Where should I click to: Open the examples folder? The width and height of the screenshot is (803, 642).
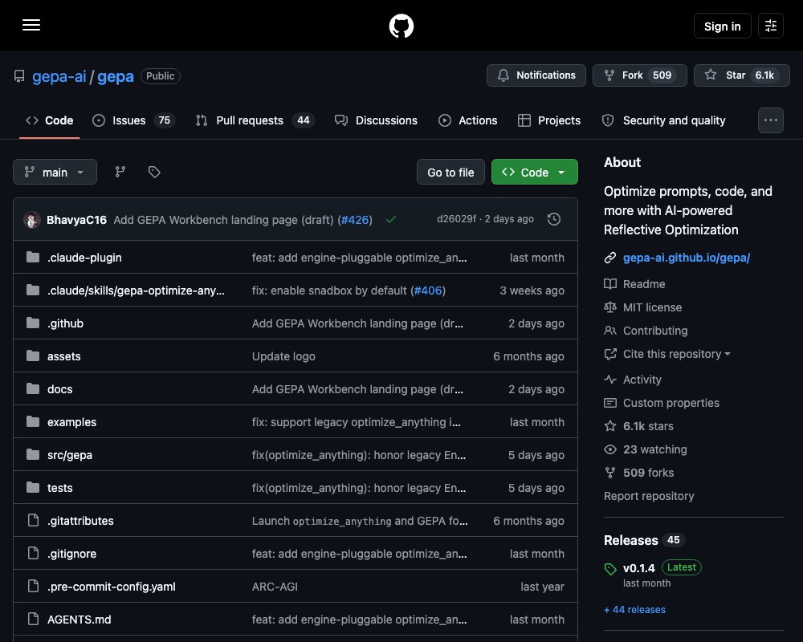71,422
